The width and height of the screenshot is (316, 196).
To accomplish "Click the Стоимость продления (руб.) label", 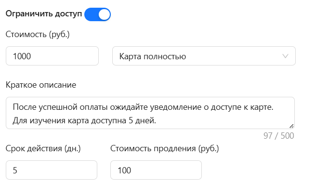I will tap(164, 148).
